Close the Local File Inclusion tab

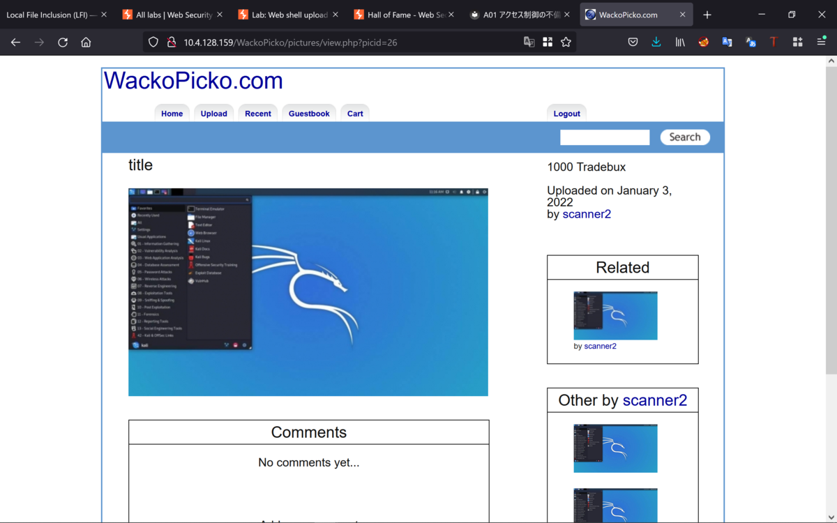tap(104, 15)
